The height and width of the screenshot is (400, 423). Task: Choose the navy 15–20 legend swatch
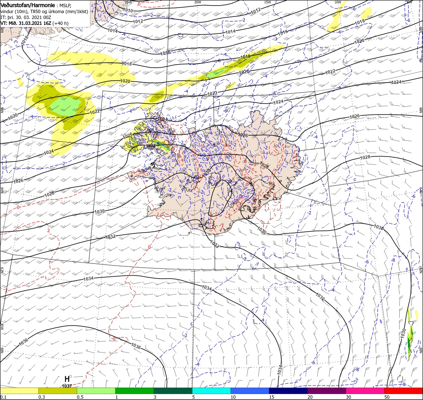click(x=288, y=391)
